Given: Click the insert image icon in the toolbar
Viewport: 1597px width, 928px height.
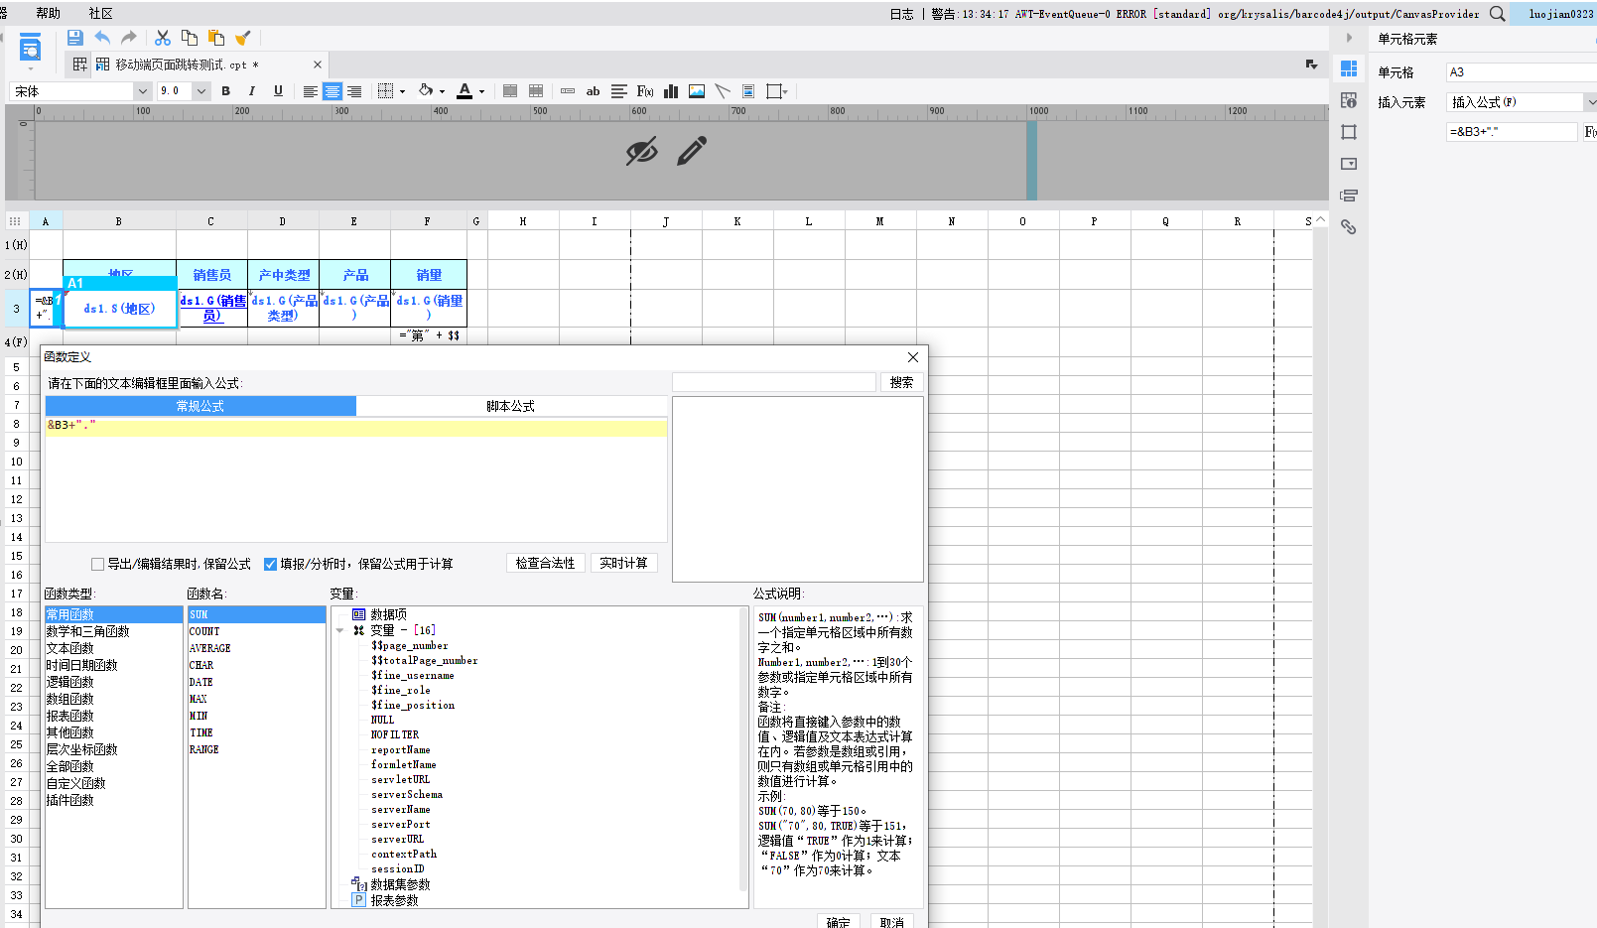Looking at the screenshot, I should tap(697, 91).
